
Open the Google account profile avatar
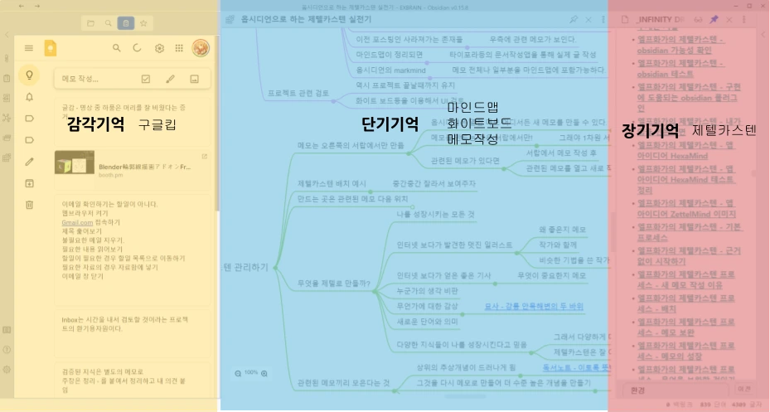[201, 48]
